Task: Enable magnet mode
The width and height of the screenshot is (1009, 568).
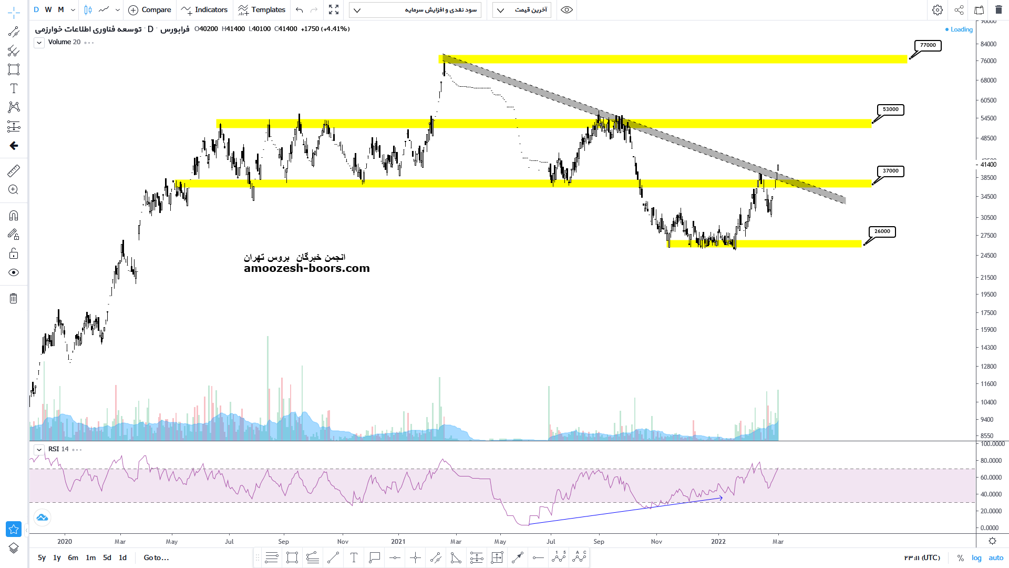Action: (14, 216)
